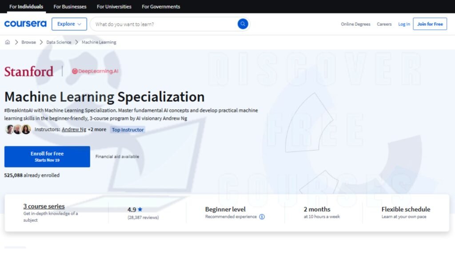The width and height of the screenshot is (455, 256).
Task: Go to Data Science breadcrumb
Action: [59, 42]
